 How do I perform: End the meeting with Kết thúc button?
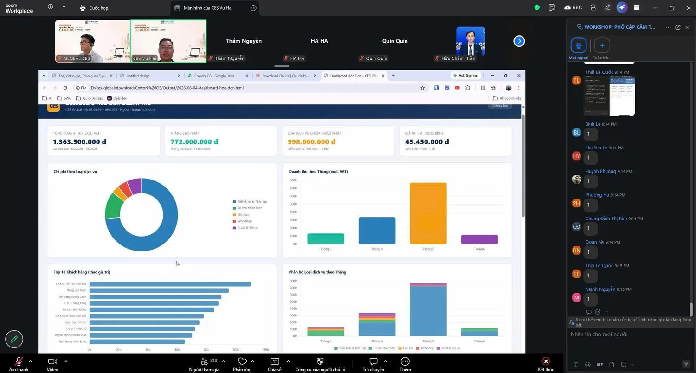click(546, 365)
